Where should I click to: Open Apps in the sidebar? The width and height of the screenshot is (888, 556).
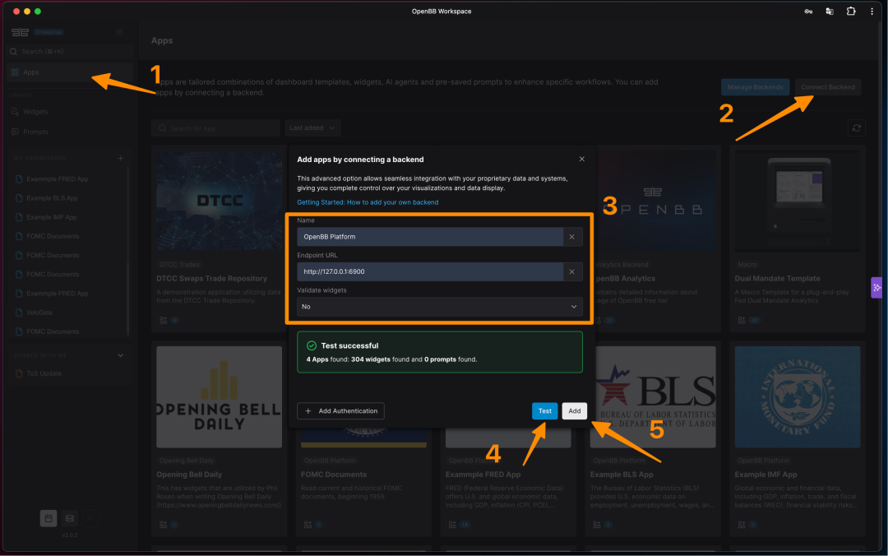(70, 72)
